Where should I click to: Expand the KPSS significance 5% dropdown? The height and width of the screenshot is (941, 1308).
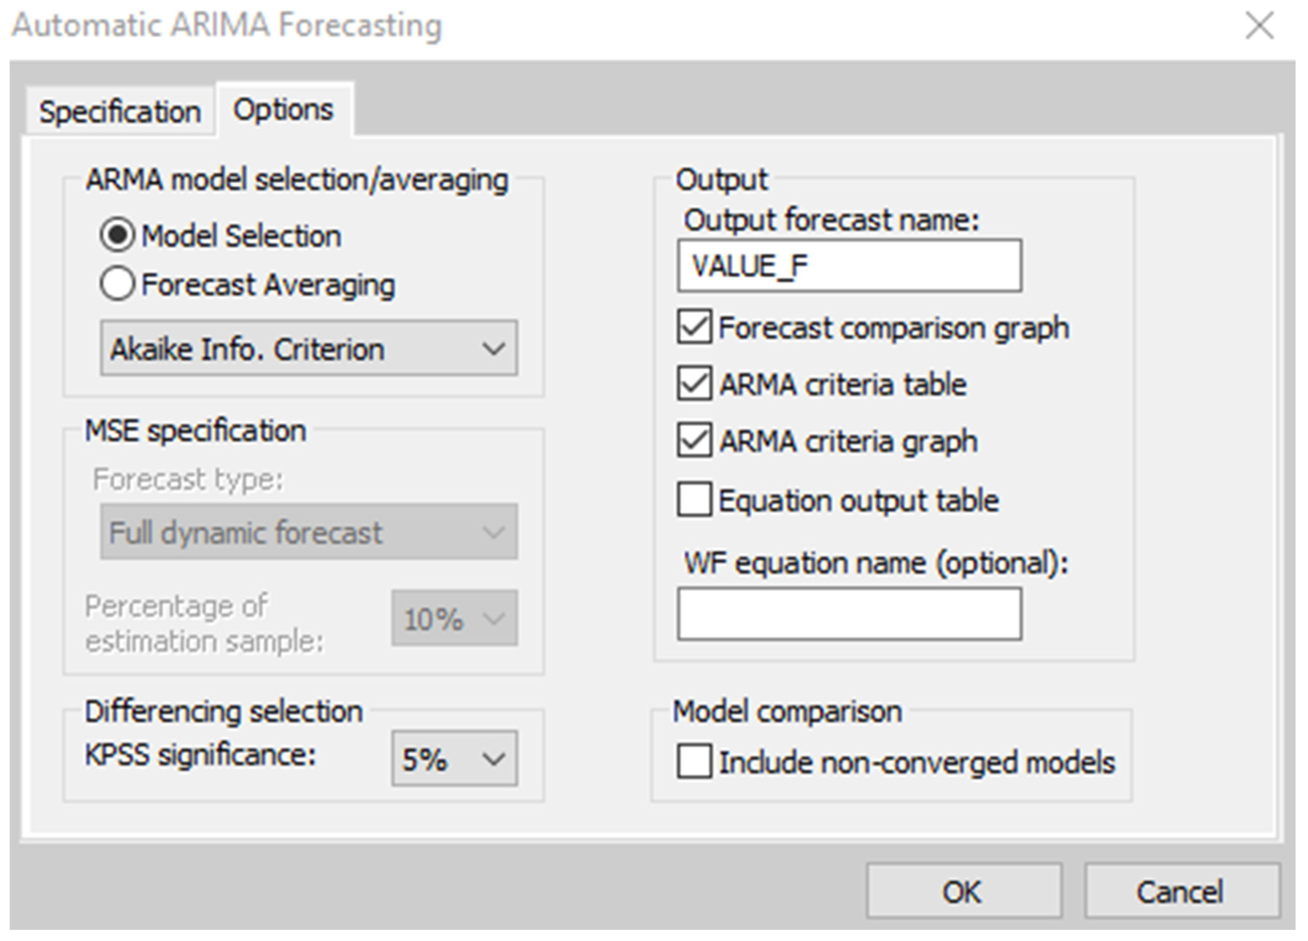click(x=454, y=758)
